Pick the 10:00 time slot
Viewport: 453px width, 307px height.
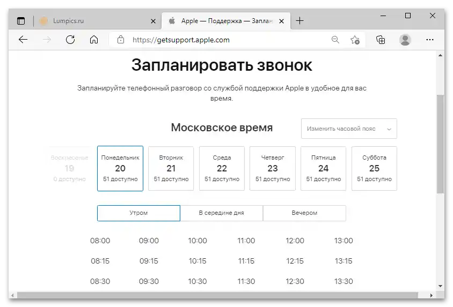198,241
